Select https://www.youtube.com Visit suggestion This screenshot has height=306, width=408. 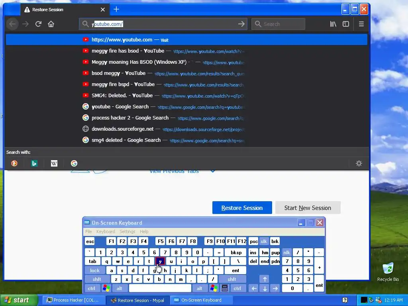point(186,39)
